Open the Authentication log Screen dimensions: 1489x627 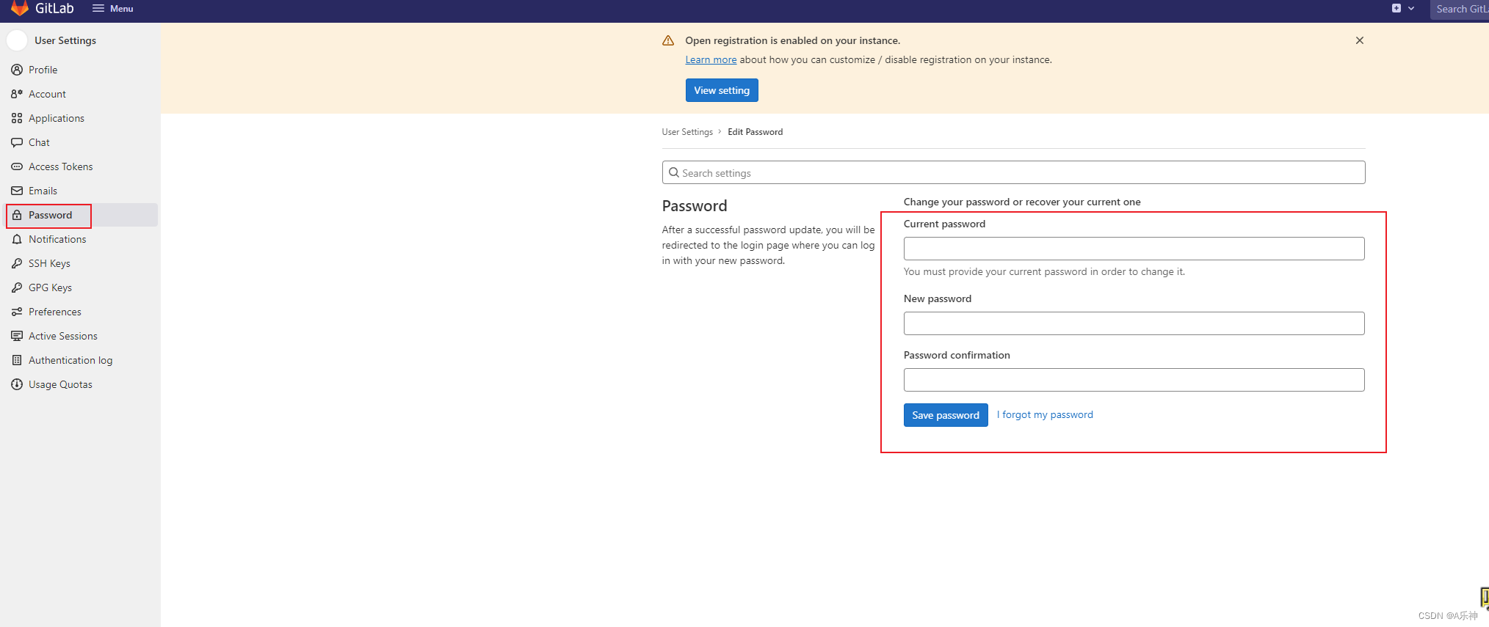[x=81, y=360]
